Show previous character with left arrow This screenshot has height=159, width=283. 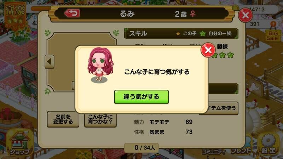click(49, 61)
